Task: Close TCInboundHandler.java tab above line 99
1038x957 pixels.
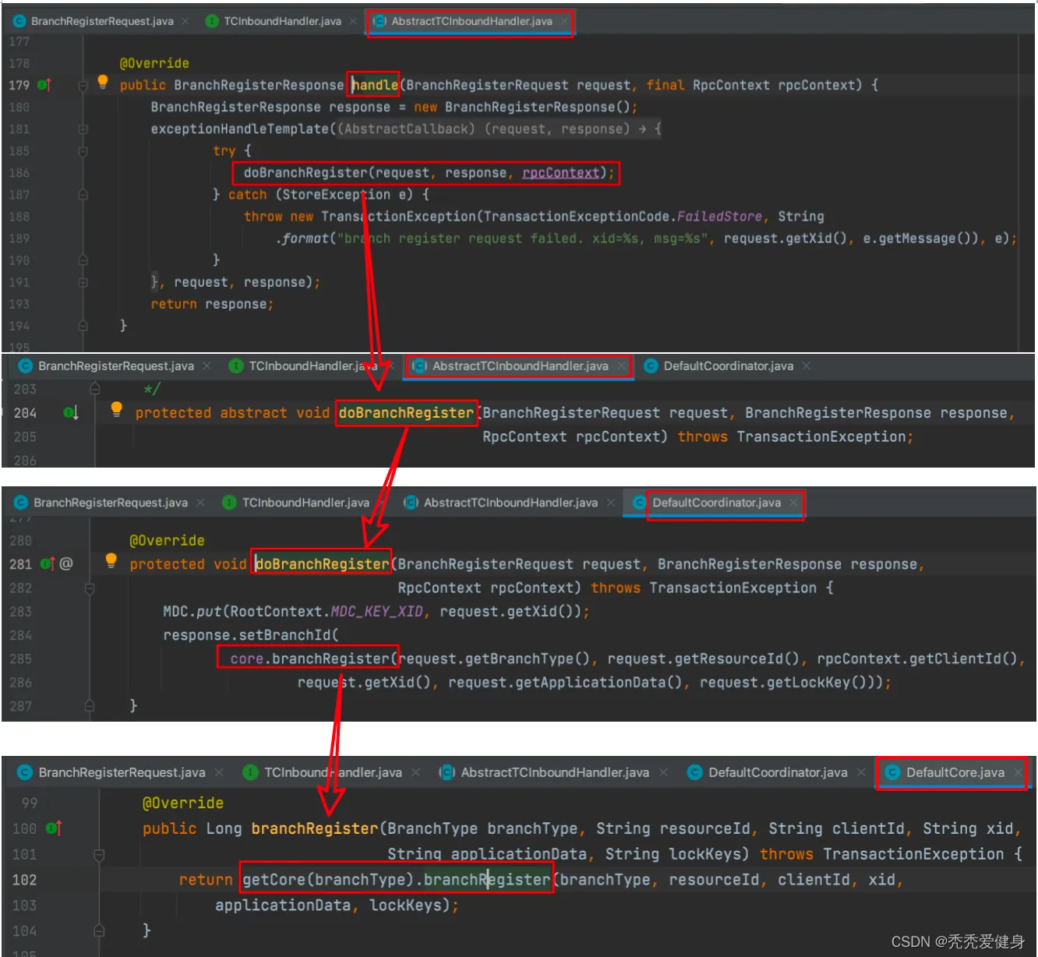Action: 415,772
